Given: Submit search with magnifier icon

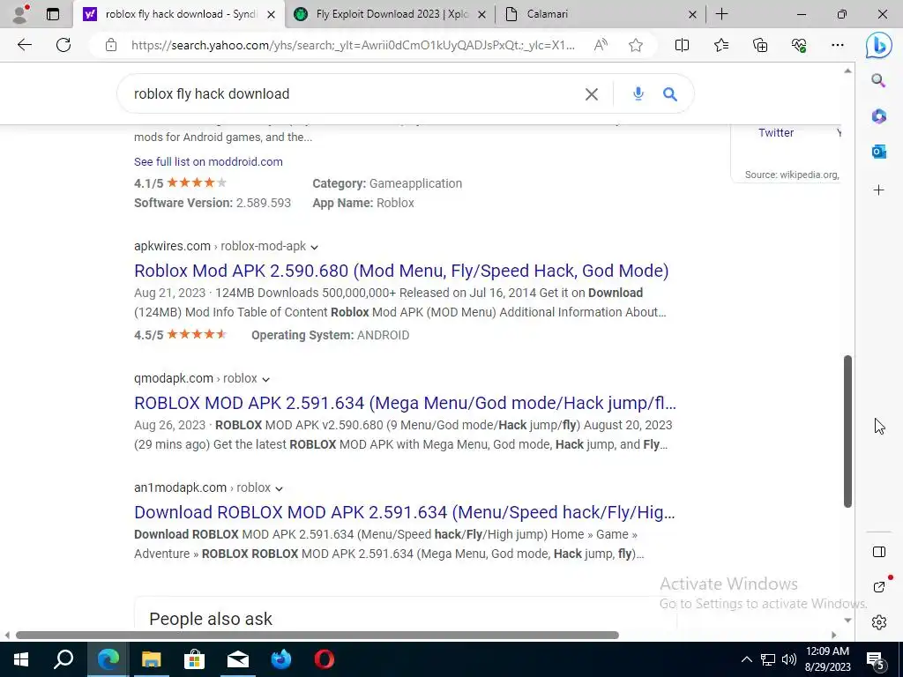Looking at the screenshot, I should coord(670,93).
